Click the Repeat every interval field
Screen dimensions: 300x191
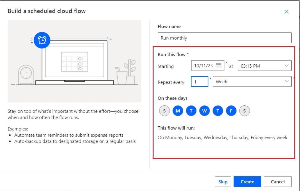(x=200, y=81)
